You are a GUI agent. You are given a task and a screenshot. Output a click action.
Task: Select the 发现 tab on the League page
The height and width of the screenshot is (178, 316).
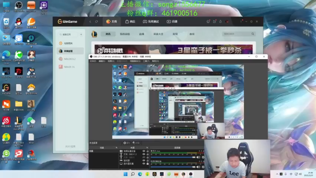point(175,34)
